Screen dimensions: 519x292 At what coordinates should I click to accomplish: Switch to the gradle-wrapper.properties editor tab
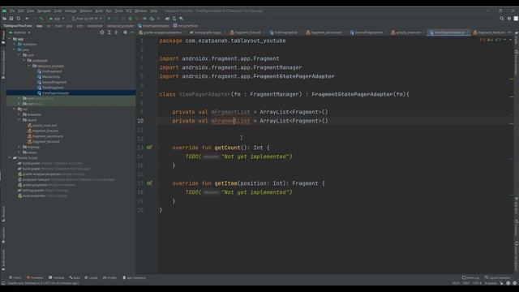tap(162, 32)
